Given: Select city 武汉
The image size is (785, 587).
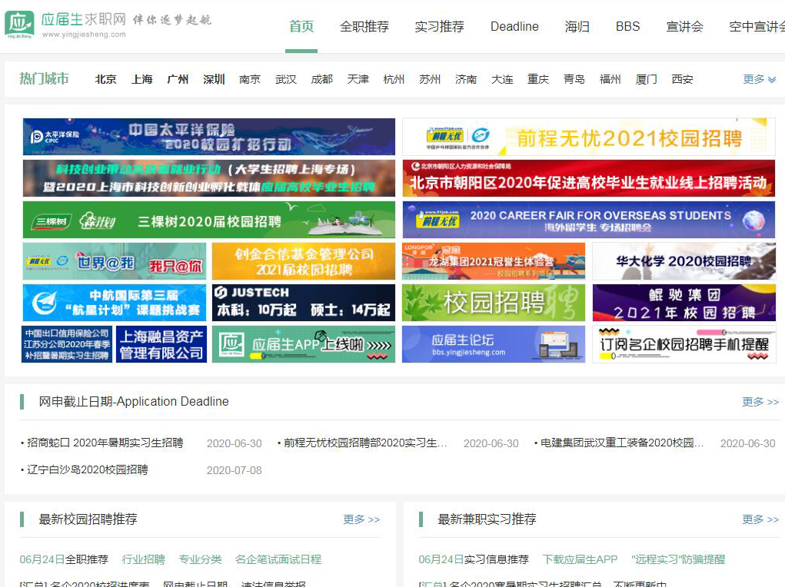Looking at the screenshot, I should click(x=286, y=79).
